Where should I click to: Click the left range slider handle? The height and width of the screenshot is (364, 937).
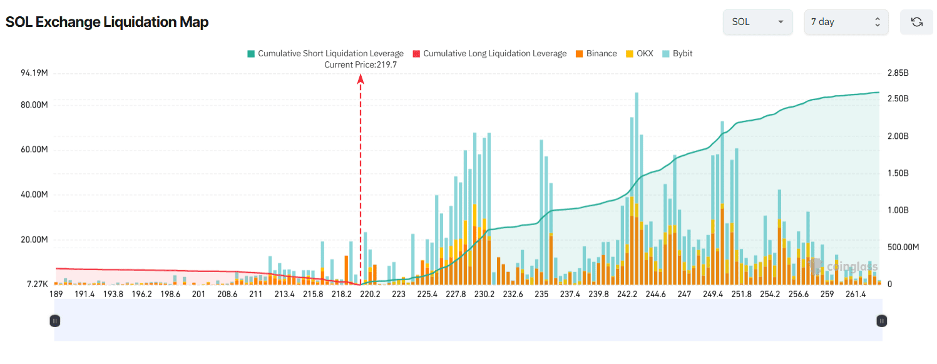[55, 321]
